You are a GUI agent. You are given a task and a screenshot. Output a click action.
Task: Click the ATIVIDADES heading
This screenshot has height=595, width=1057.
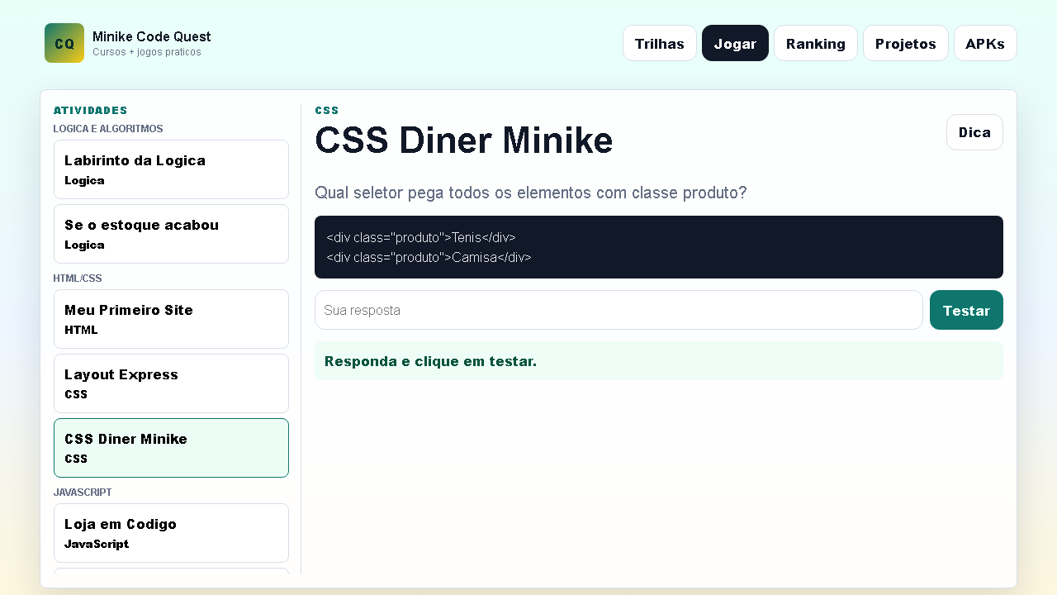[x=91, y=110]
